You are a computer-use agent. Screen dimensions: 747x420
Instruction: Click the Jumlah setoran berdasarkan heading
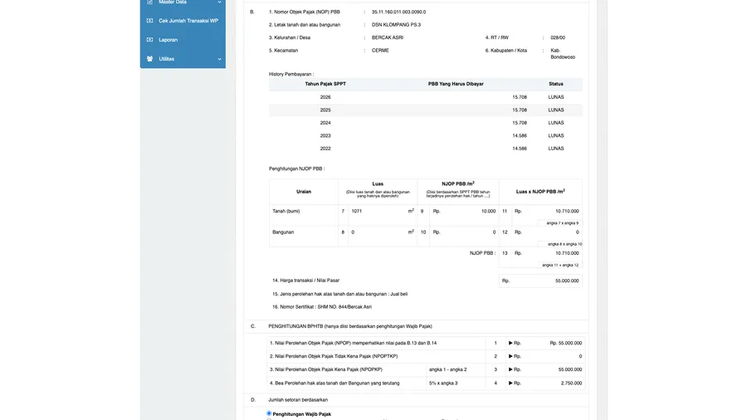(298, 400)
